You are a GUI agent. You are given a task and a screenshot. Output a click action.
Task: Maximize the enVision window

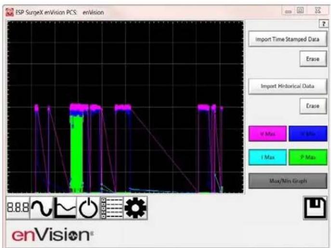300,11
